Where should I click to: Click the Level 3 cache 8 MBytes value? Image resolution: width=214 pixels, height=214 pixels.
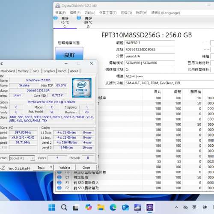pos(67,147)
